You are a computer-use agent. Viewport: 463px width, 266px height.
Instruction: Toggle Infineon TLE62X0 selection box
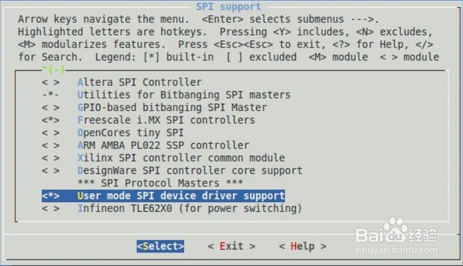[x=50, y=209]
